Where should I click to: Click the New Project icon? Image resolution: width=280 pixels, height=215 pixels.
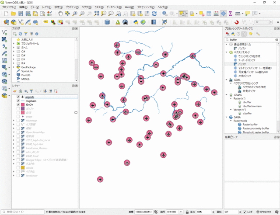point(6,14)
